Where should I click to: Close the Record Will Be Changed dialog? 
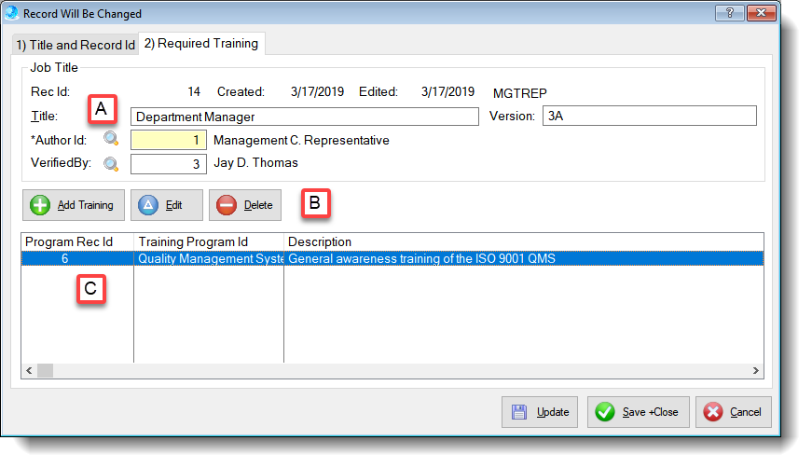click(762, 13)
